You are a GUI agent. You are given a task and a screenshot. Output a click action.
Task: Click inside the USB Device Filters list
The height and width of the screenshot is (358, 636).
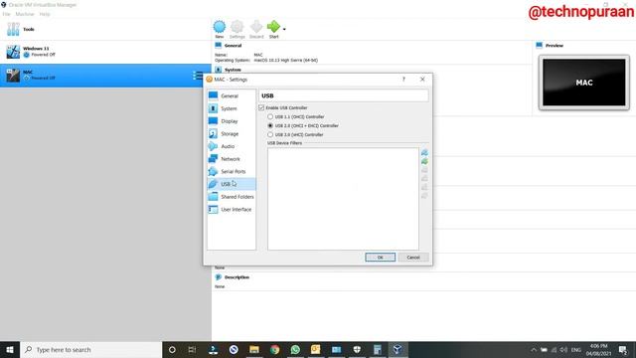click(x=343, y=199)
